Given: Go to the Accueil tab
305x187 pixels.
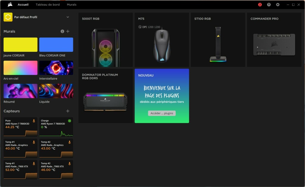Looking at the screenshot, I should pyautogui.click(x=23, y=5).
